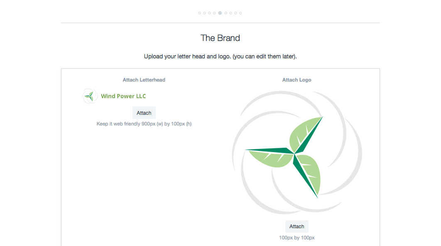441x246 pixels.
Task: Jump to the eighth step dot
Action: click(x=235, y=13)
